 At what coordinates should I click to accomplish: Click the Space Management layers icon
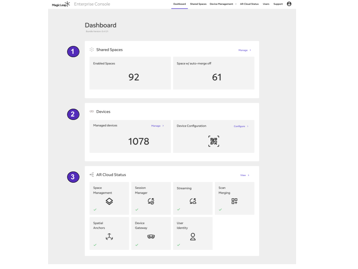[109, 201]
